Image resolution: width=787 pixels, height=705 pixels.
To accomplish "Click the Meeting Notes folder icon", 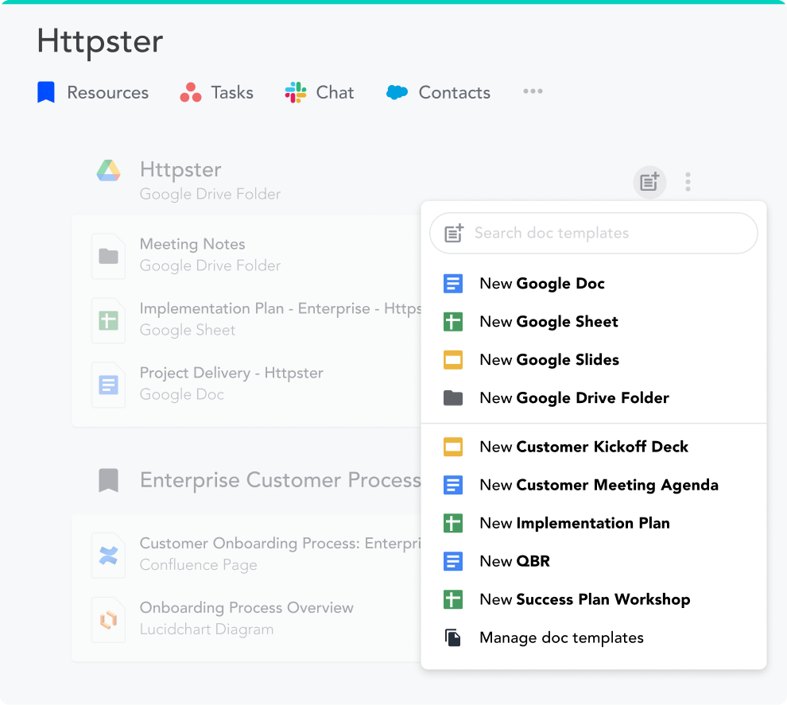I will pos(108,256).
